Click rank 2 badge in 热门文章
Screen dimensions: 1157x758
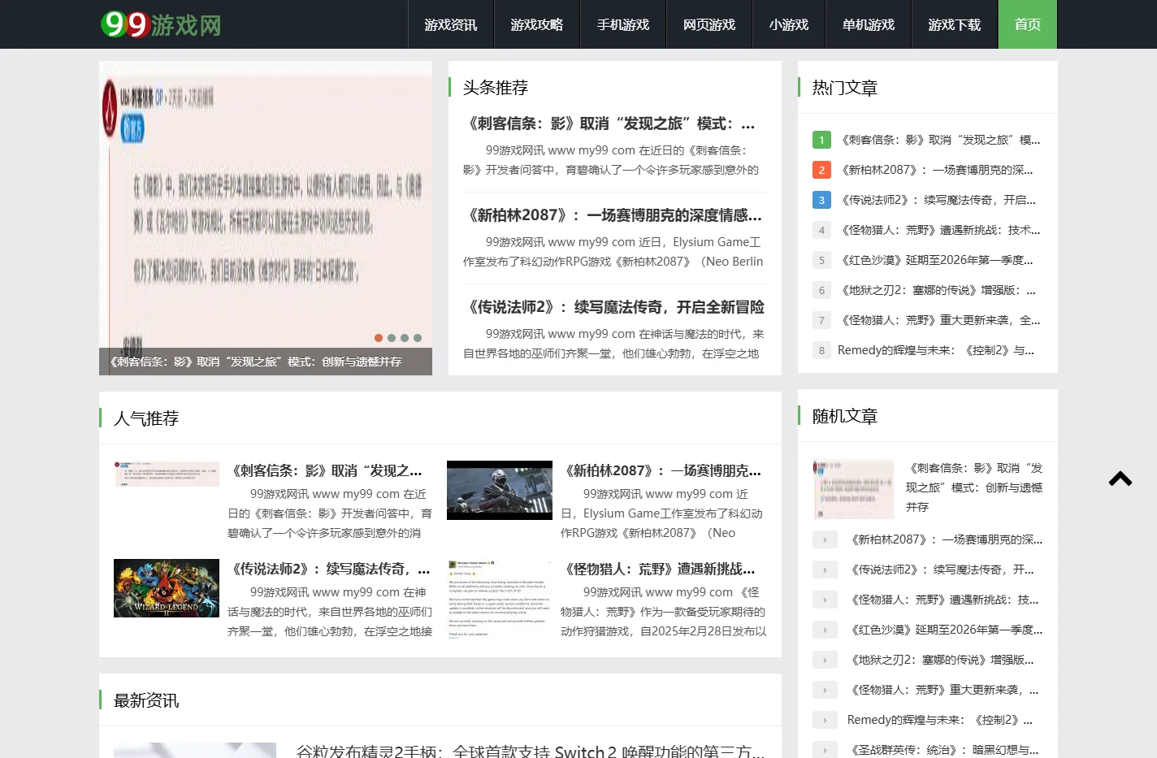point(821,170)
